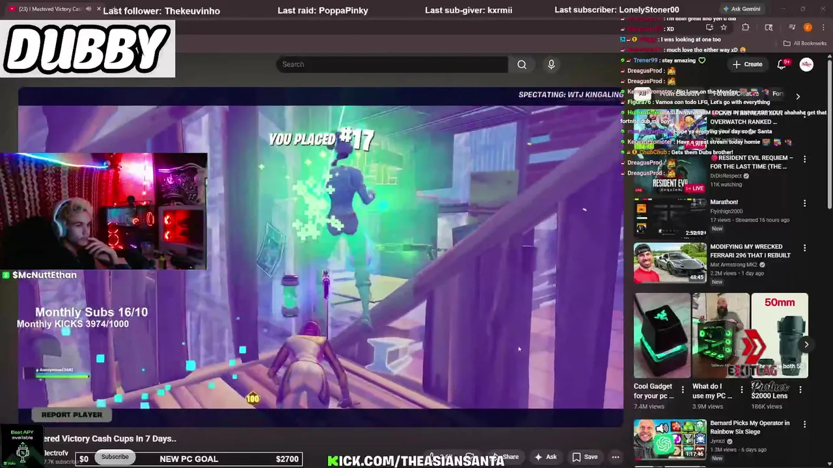
Task: Open the All Bookmarks folder
Action: (x=805, y=44)
